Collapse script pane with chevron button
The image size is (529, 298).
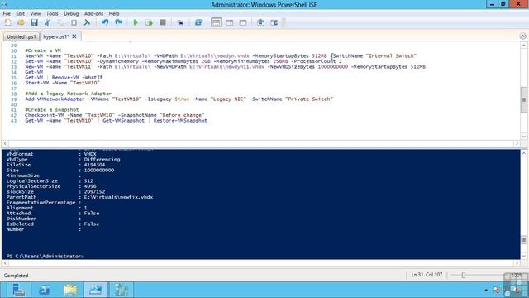[522, 36]
